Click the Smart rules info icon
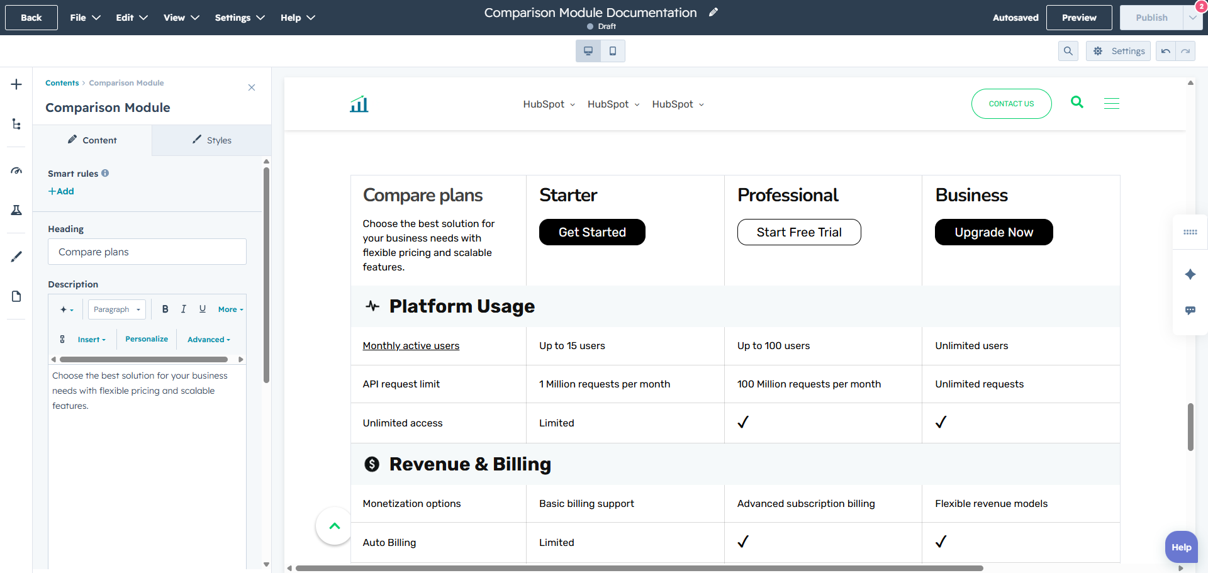Viewport: 1208px width, 573px height. (105, 173)
